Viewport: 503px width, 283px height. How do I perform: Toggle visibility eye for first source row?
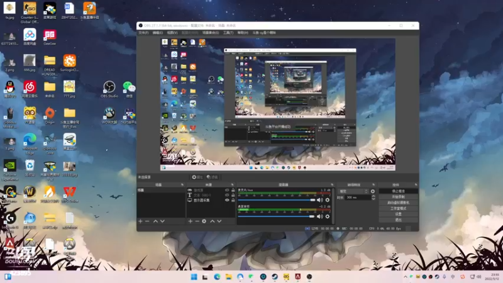point(227,191)
